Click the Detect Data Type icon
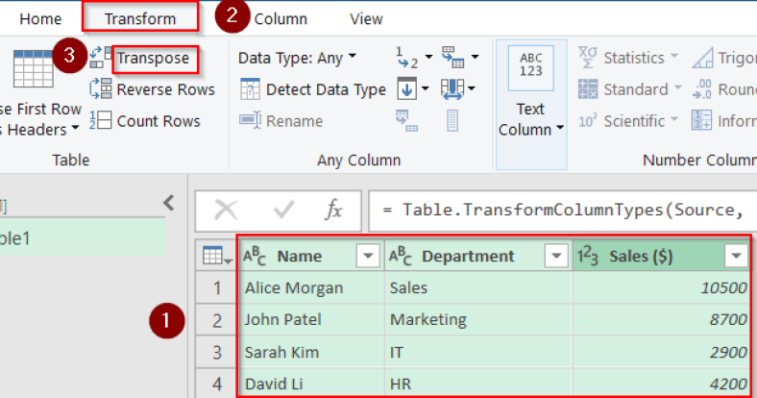The image size is (757, 398). tap(251, 89)
